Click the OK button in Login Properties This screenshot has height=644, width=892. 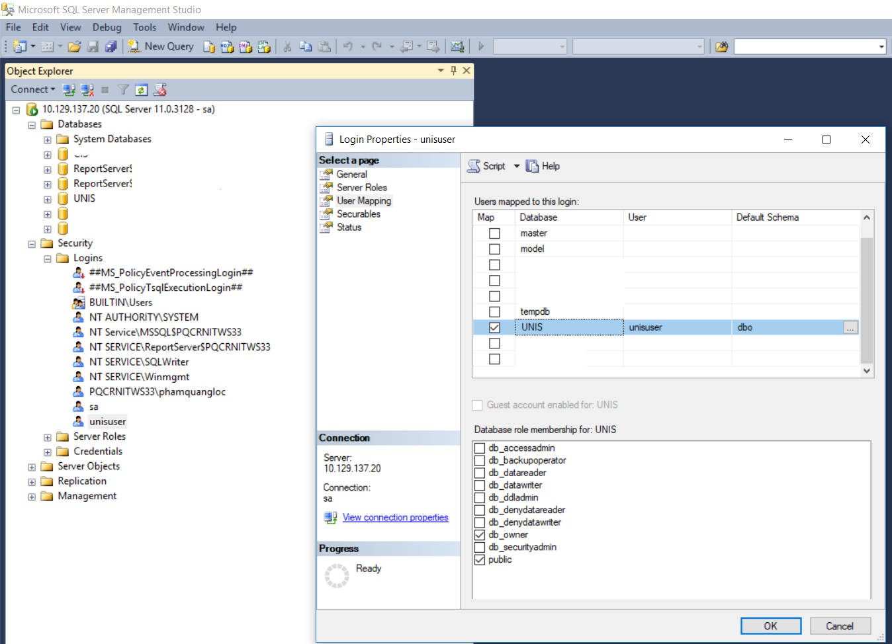tap(770, 625)
